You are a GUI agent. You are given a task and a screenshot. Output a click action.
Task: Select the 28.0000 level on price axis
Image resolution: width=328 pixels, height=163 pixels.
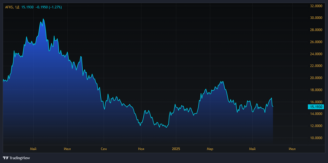click(316, 30)
